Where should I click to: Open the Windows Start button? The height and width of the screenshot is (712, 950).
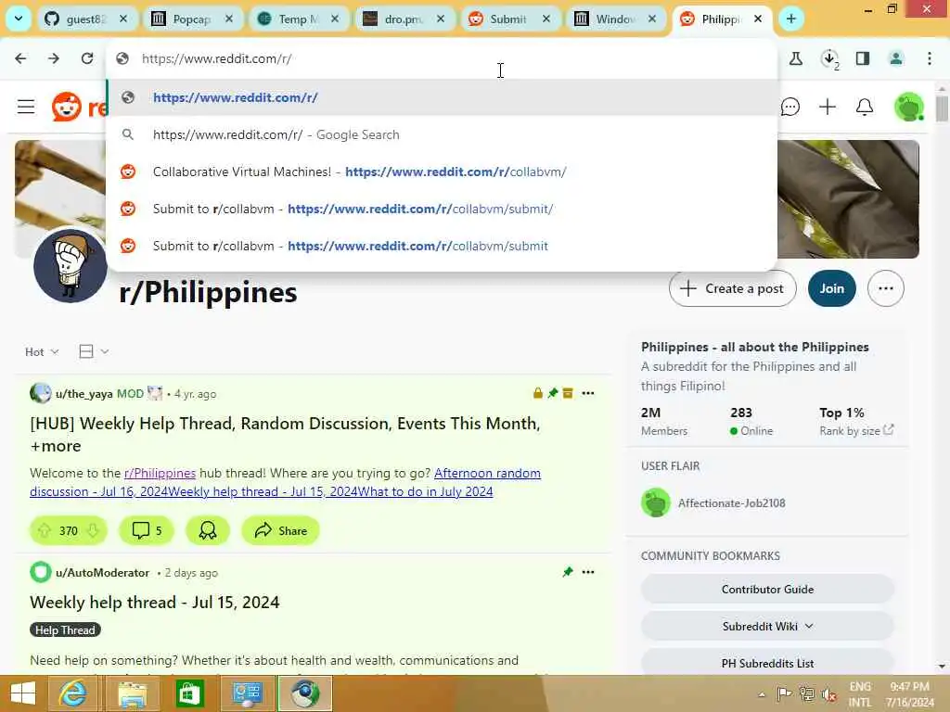(x=23, y=693)
